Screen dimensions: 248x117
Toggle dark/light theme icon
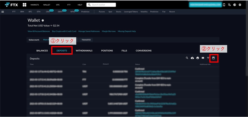[x=235, y=5]
